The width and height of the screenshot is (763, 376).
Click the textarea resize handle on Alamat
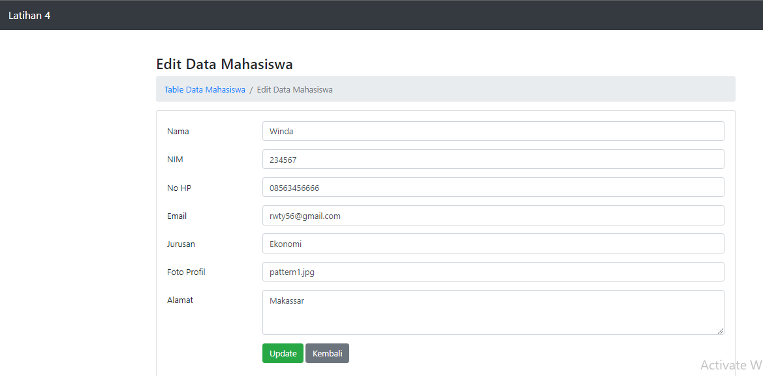[720, 331]
